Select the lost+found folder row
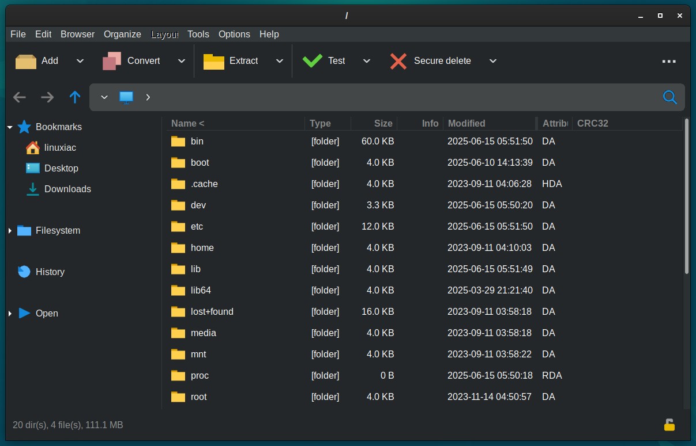The height and width of the screenshot is (446, 696). [x=424, y=312]
